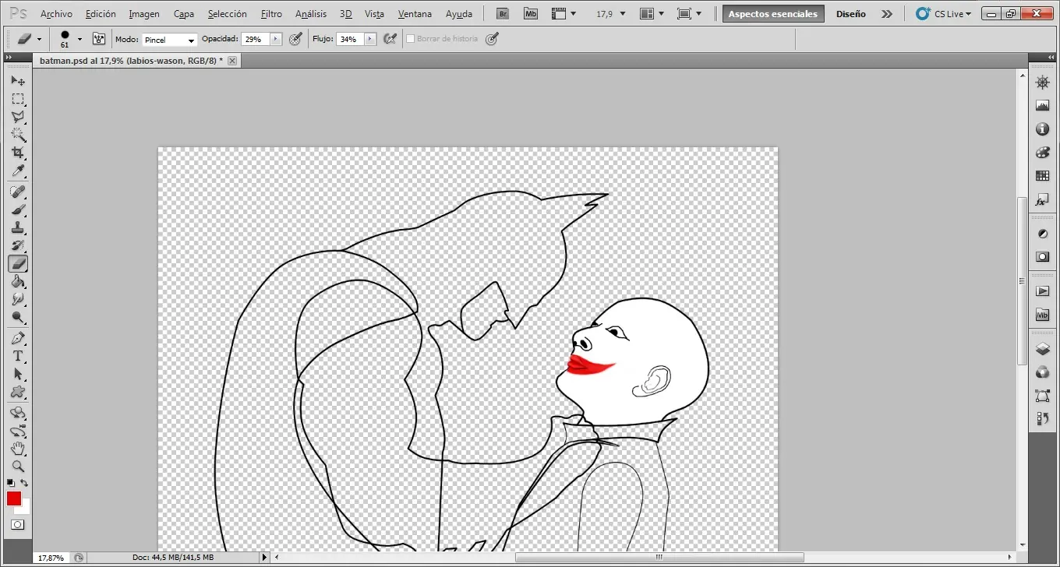Open the Mini Bridge panel
This screenshot has height=567, width=1060.
[x=531, y=13]
